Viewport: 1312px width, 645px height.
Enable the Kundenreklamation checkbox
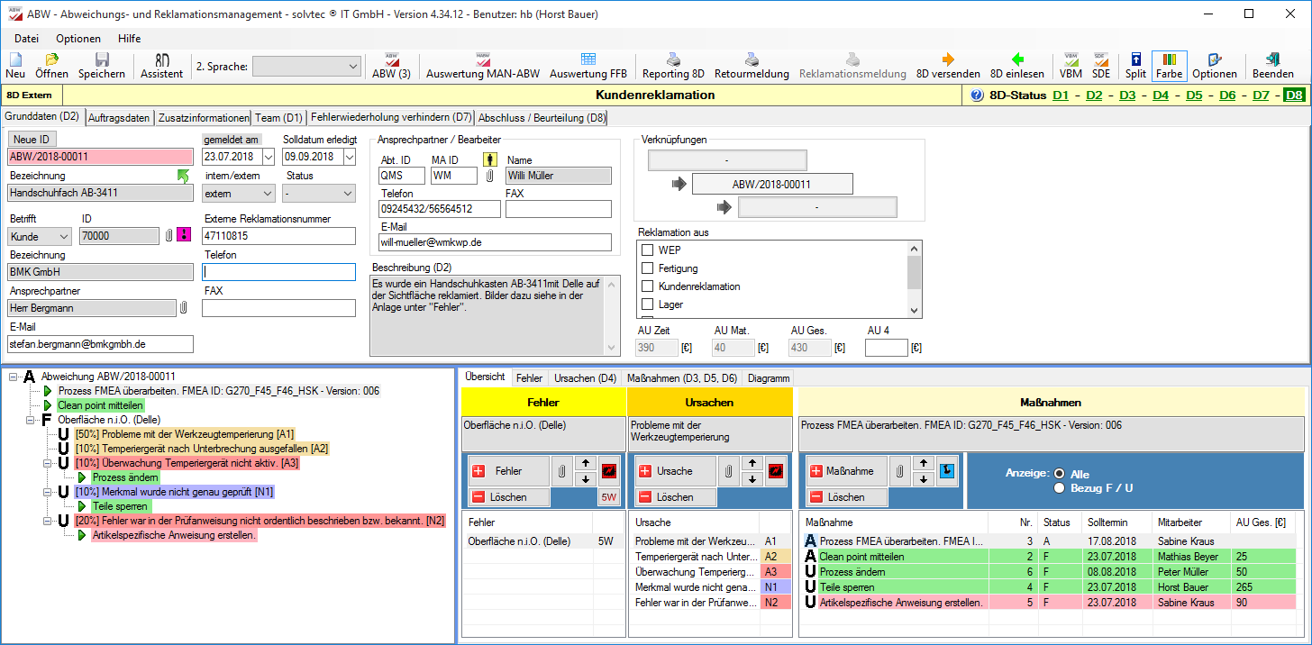647,286
